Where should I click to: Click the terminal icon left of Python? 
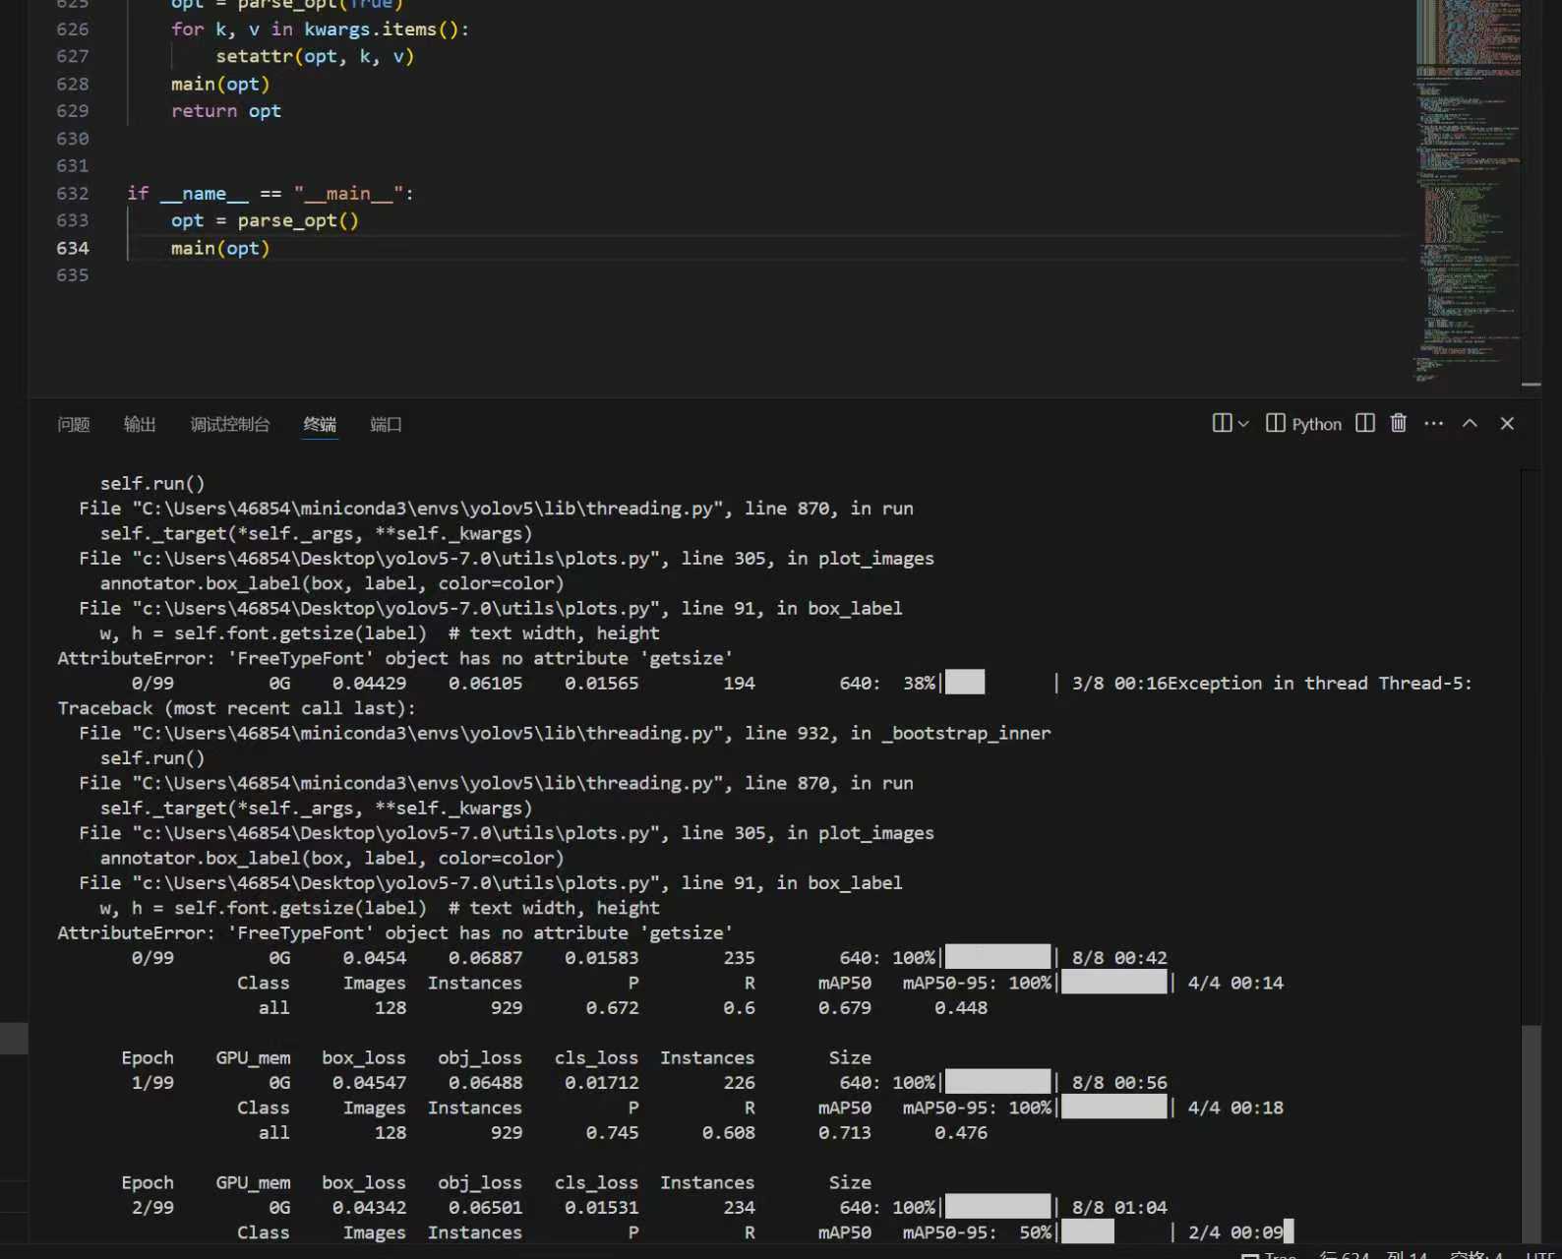pyautogui.click(x=1275, y=423)
